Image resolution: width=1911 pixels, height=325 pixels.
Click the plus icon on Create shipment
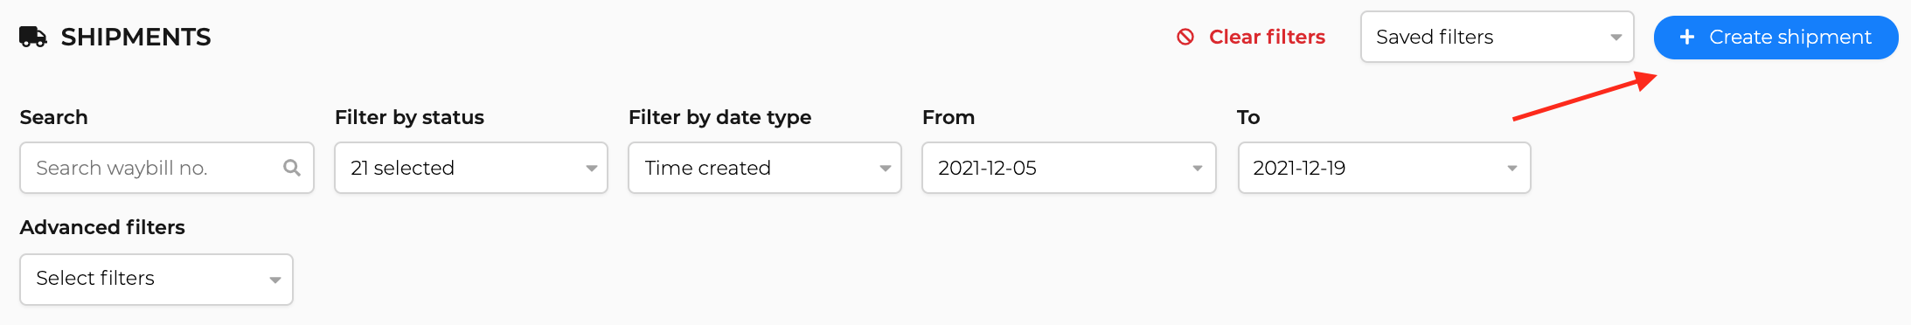point(1687,37)
